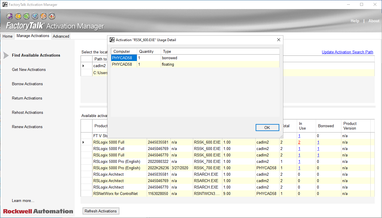Close the Usage Detail dialog with X

coord(278,40)
